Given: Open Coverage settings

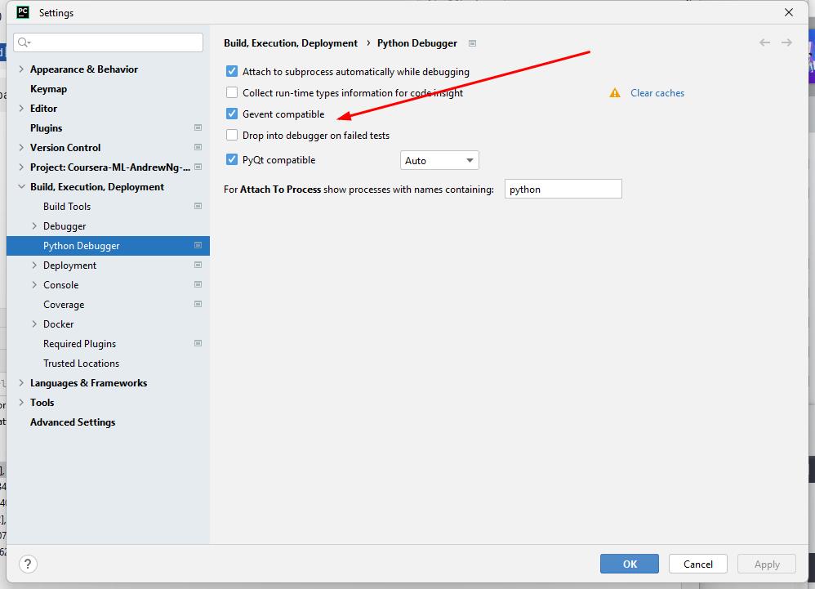Looking at the screenshot, I should click(64, 305).
